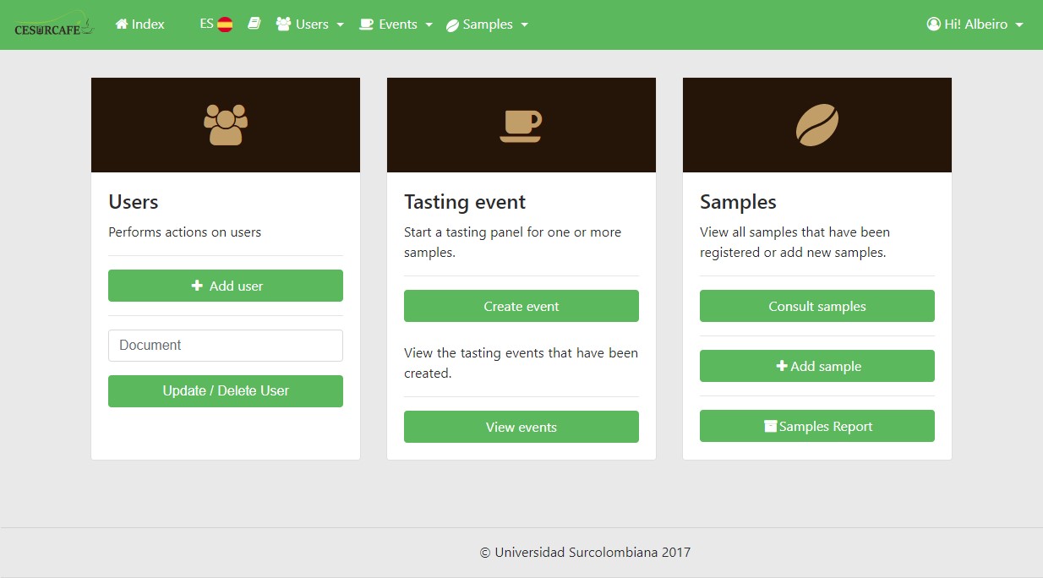Expand the Users dropdown menu

point(310,25)
